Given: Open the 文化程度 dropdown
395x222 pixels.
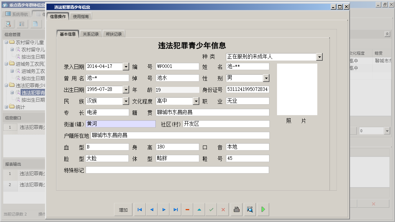Looking at the screenshot, I should click(196, 101).
